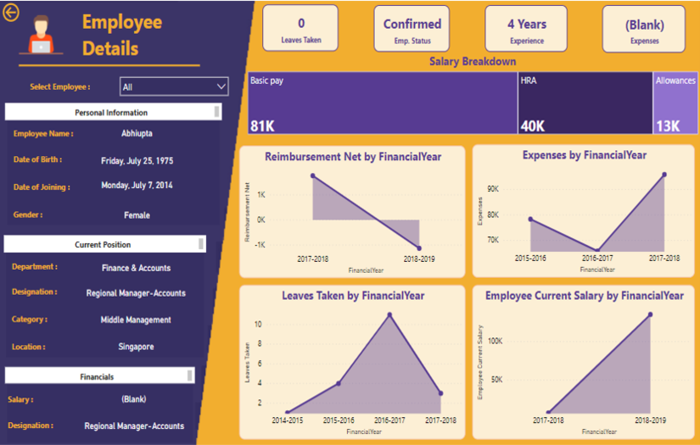This screenshot has width=700, height=445.
Task: Click the Salary Breakdown title
Action: coord(473,62)
